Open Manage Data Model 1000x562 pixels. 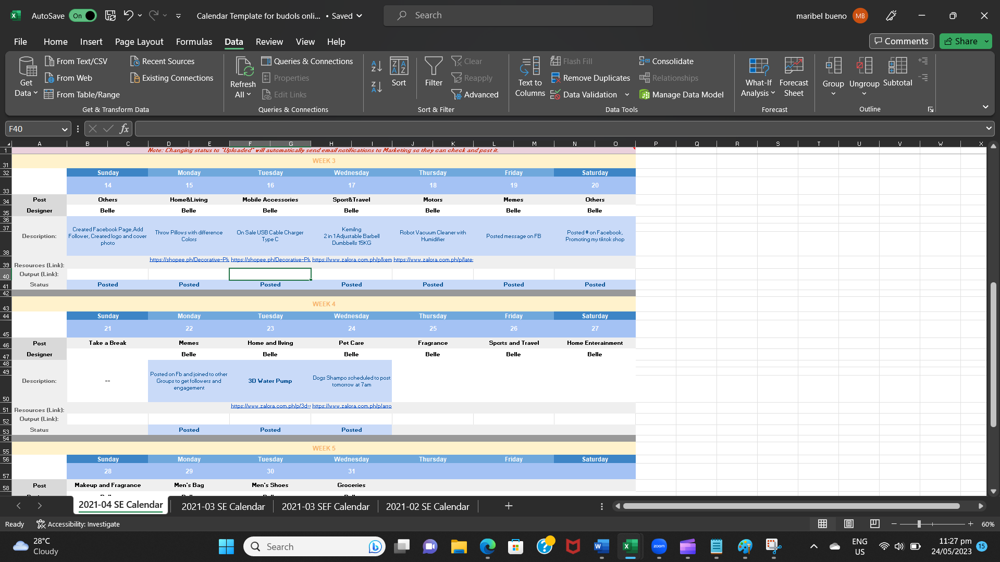click(x=681, y=95)
